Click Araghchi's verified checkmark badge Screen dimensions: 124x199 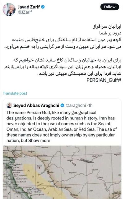[x=62, y=105]
